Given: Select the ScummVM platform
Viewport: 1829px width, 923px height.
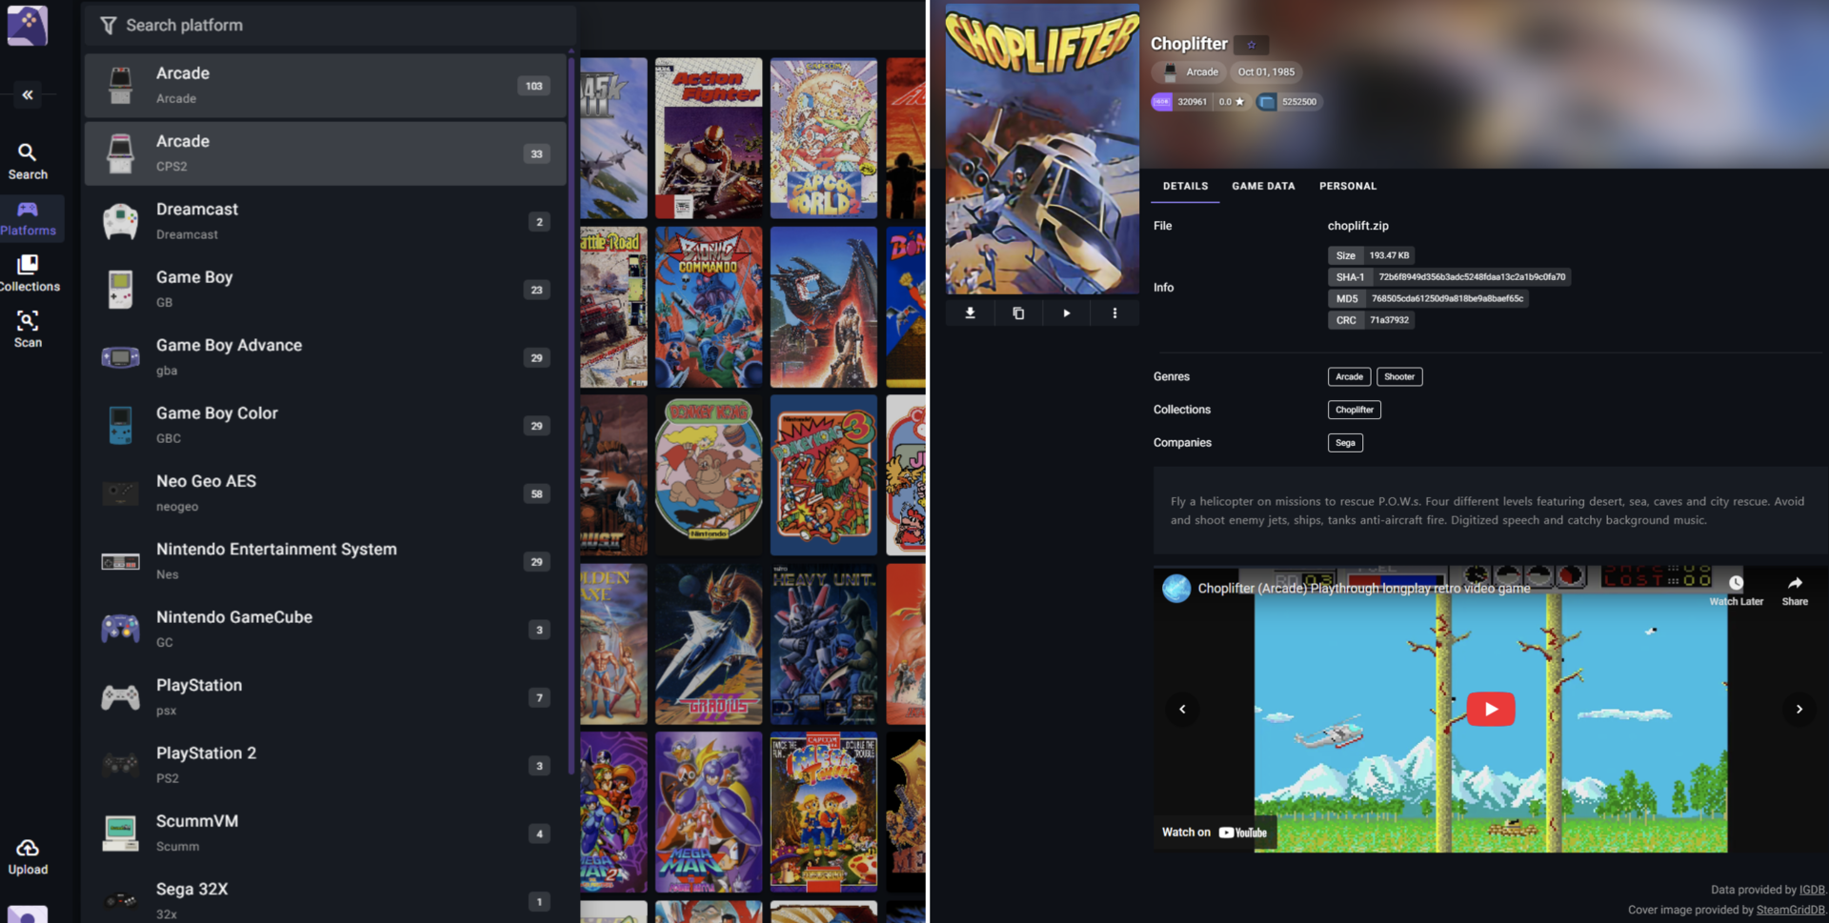Looking at the screenshot, I should pos(325,833).
